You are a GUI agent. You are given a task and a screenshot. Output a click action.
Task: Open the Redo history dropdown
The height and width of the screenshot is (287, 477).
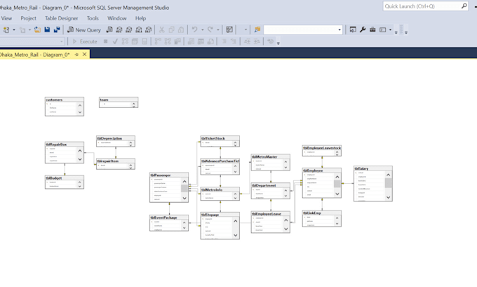click(x=218, y=30)
